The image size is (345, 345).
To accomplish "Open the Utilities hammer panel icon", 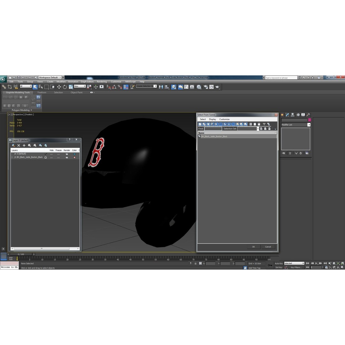I will (308, 115).
